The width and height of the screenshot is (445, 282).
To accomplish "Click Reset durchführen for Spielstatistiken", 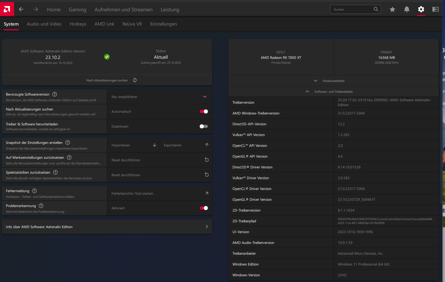I will (160, 175).
